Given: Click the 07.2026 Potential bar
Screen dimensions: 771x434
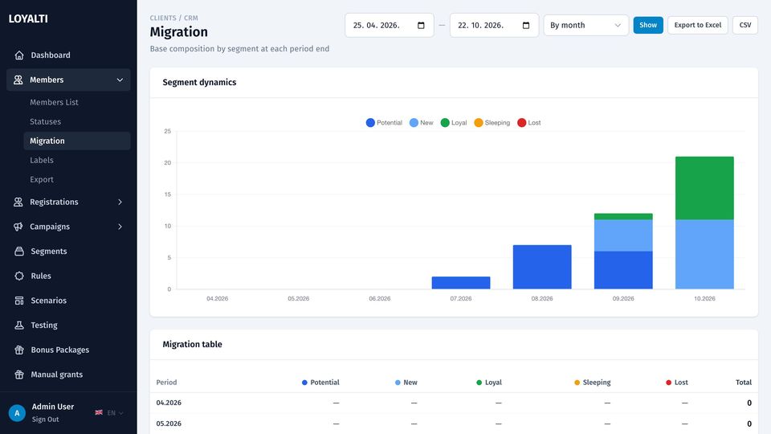Looking at the screenshot, I should tap(461, 282).
